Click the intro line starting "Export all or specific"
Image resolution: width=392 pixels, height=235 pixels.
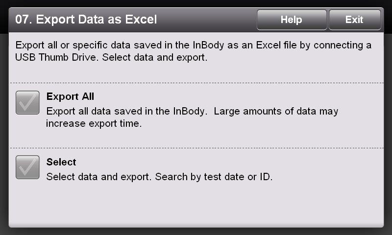point(193,46)
